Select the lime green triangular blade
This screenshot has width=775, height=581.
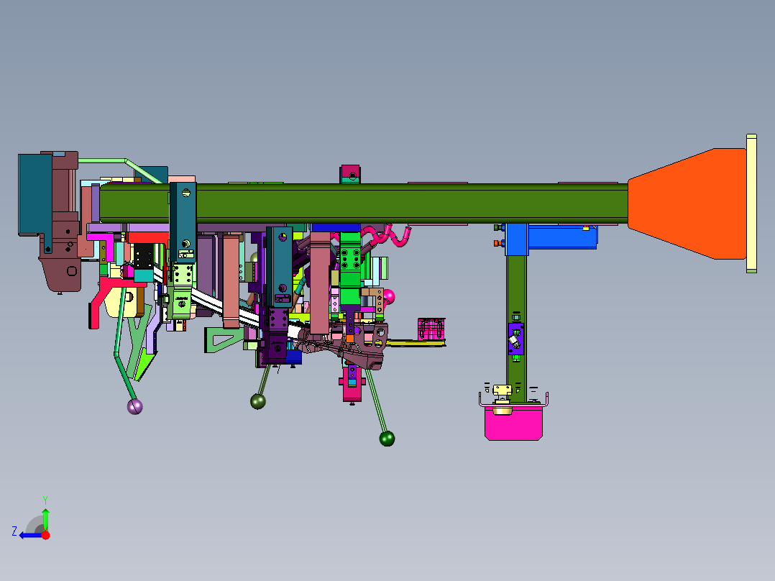[x=145, y=363]
